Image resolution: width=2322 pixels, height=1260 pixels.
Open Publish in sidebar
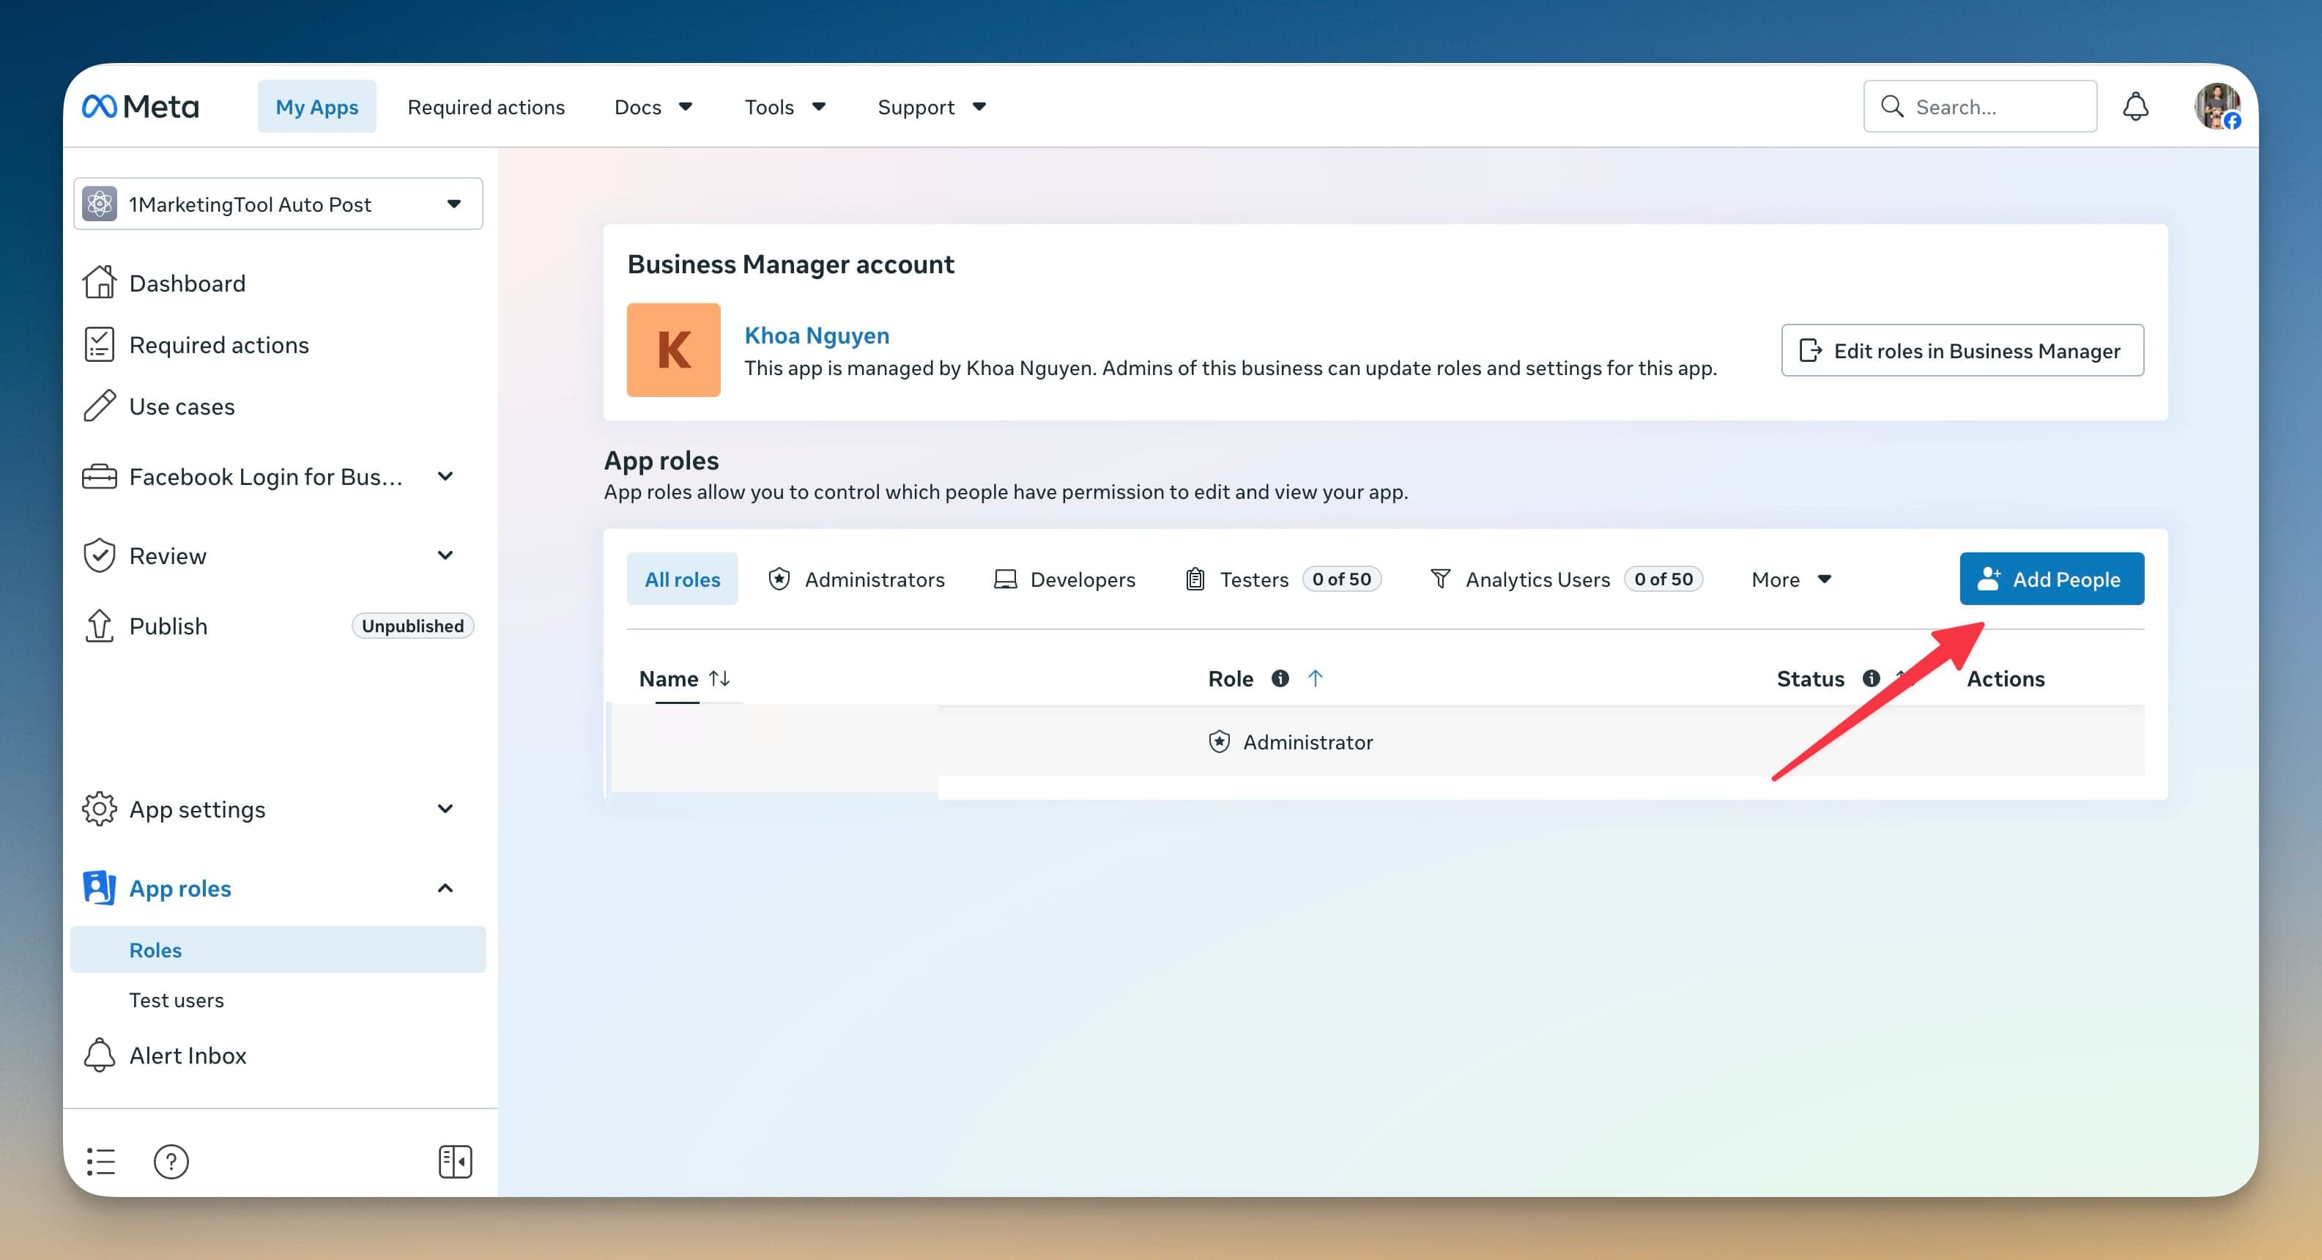[x=168, y=626]
